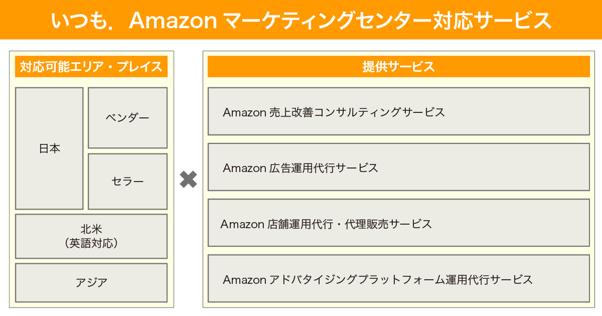Screen dimensions: 602x316
Task: Click the 提供サービス orange header
Action: click(x=398, y=67)
